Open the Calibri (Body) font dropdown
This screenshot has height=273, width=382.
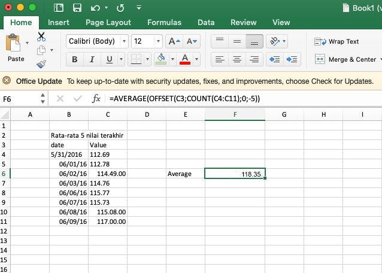tap(124, 41)
